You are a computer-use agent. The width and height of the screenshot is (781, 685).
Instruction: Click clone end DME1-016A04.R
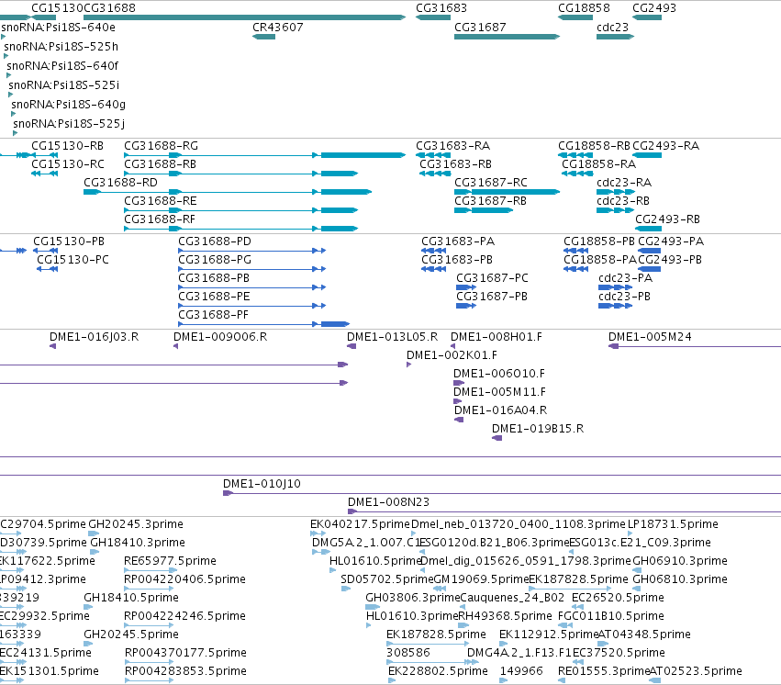click(459, 420)
